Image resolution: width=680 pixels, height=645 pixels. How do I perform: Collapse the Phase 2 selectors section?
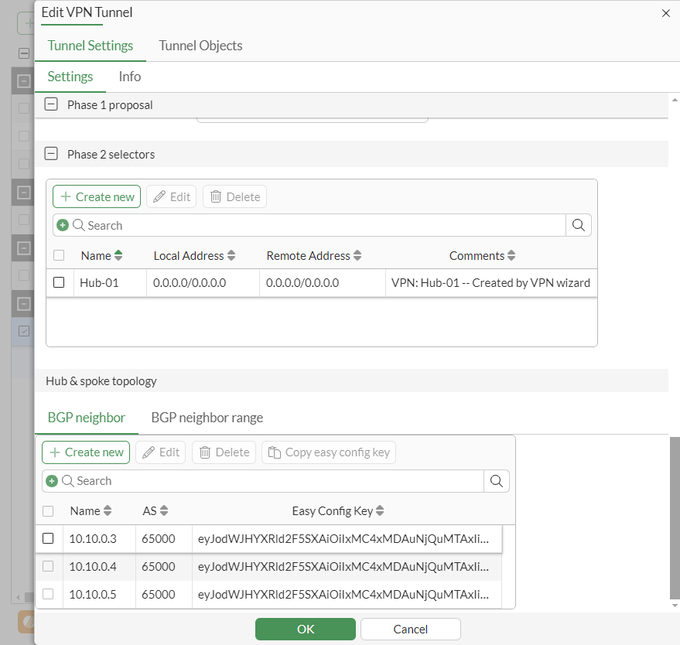[x=50, y=153]
